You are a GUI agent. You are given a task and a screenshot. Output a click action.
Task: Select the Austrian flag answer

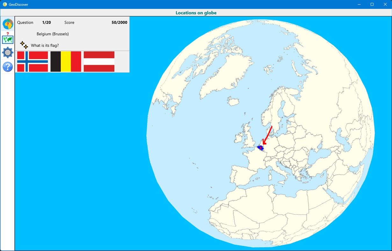click(99, 61)
